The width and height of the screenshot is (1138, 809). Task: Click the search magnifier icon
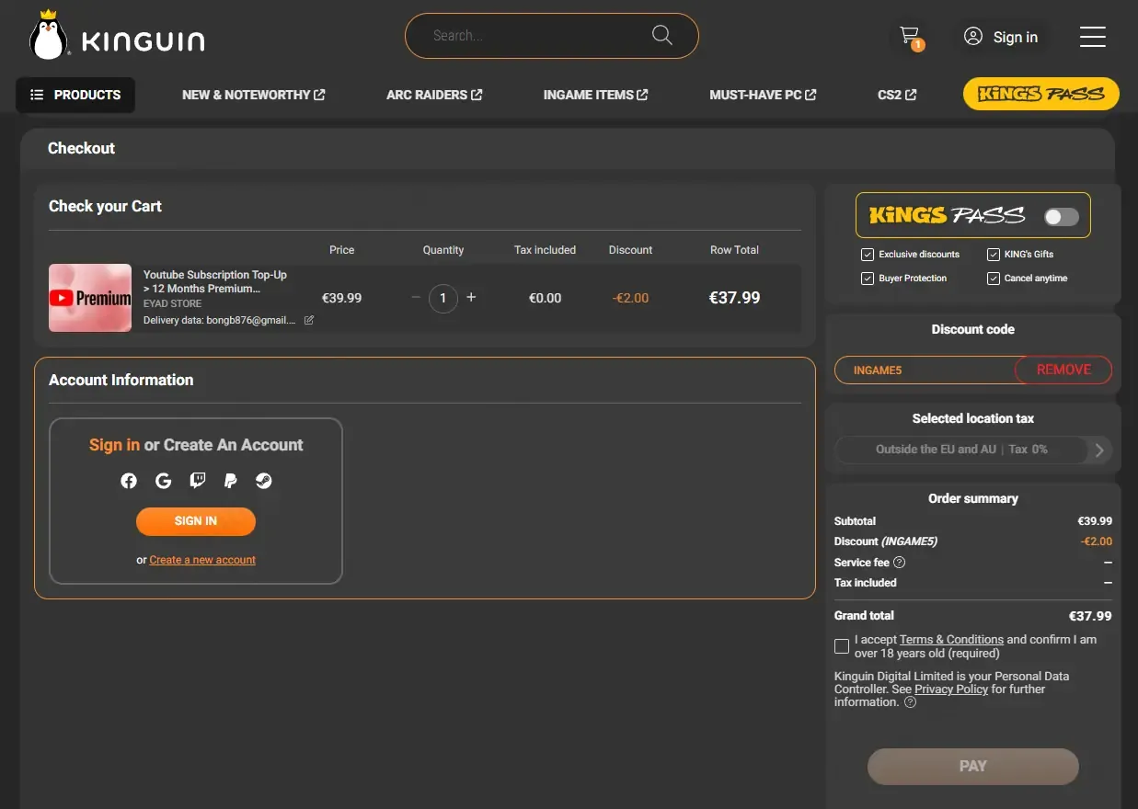(x=662, y=35)
